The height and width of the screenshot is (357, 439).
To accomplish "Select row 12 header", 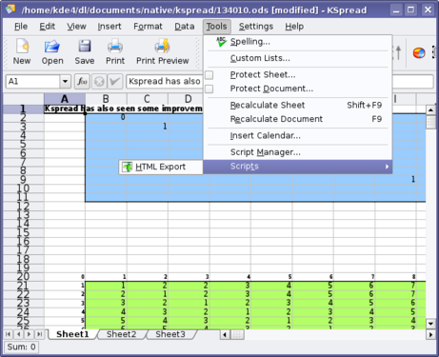I will click(23, 207).
